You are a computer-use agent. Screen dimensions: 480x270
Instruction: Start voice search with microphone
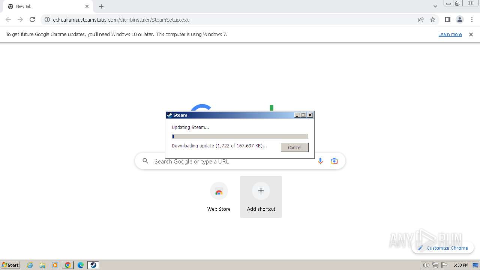pos(320,161)
